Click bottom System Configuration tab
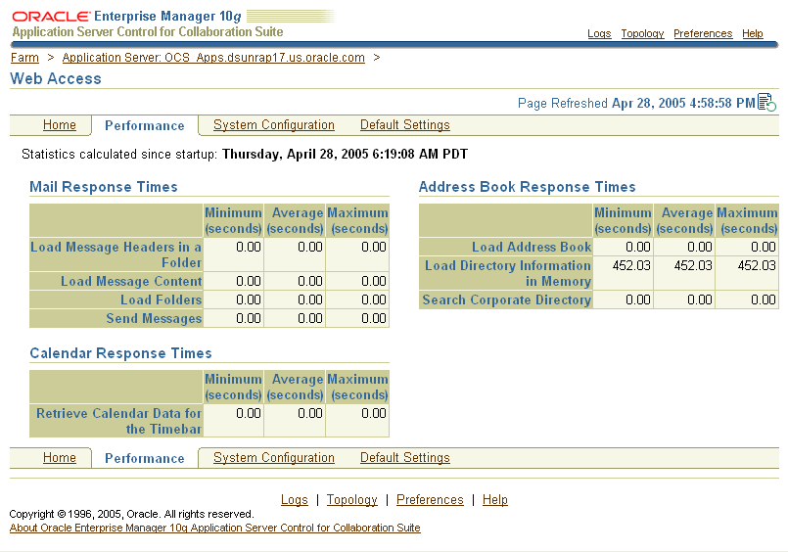 point(274,458)
